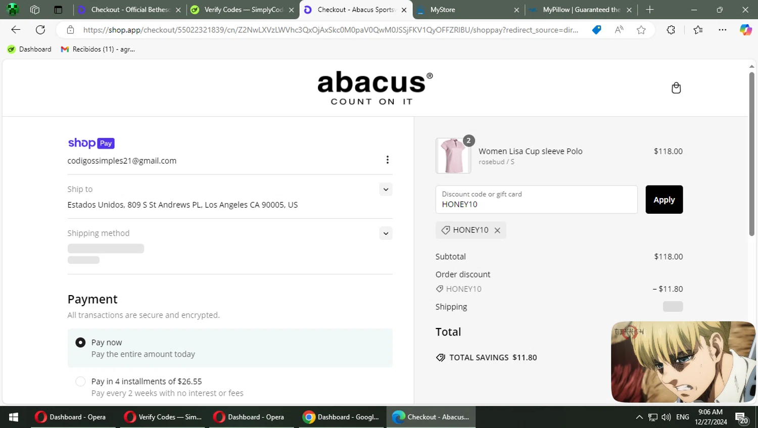Click the Women Lisa Cup sleeve Polo title
The height and width of the screenshot is (428, 758).
pyautogui.click(x=531, y=151)
